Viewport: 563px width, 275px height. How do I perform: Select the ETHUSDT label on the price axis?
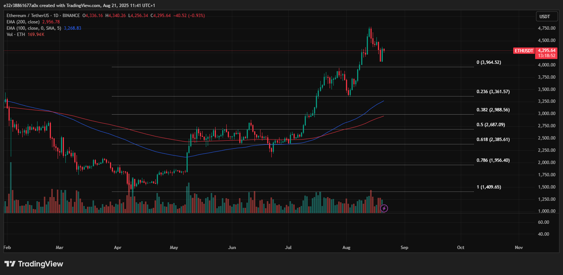[x=524, y=50]
